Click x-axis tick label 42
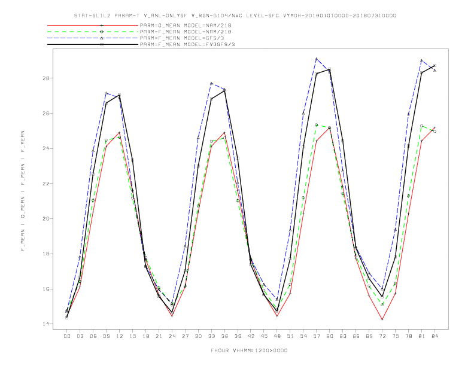Screen dimensions: 474x366 251,336
